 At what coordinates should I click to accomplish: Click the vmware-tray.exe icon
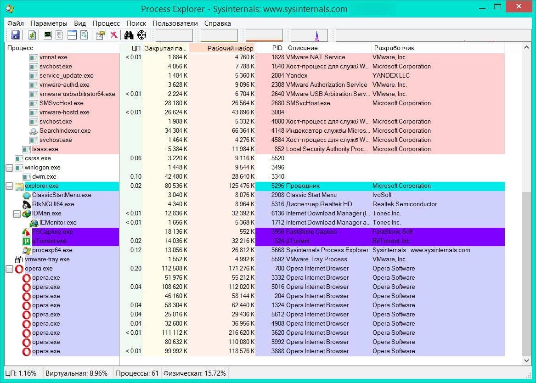coord(19,259)
